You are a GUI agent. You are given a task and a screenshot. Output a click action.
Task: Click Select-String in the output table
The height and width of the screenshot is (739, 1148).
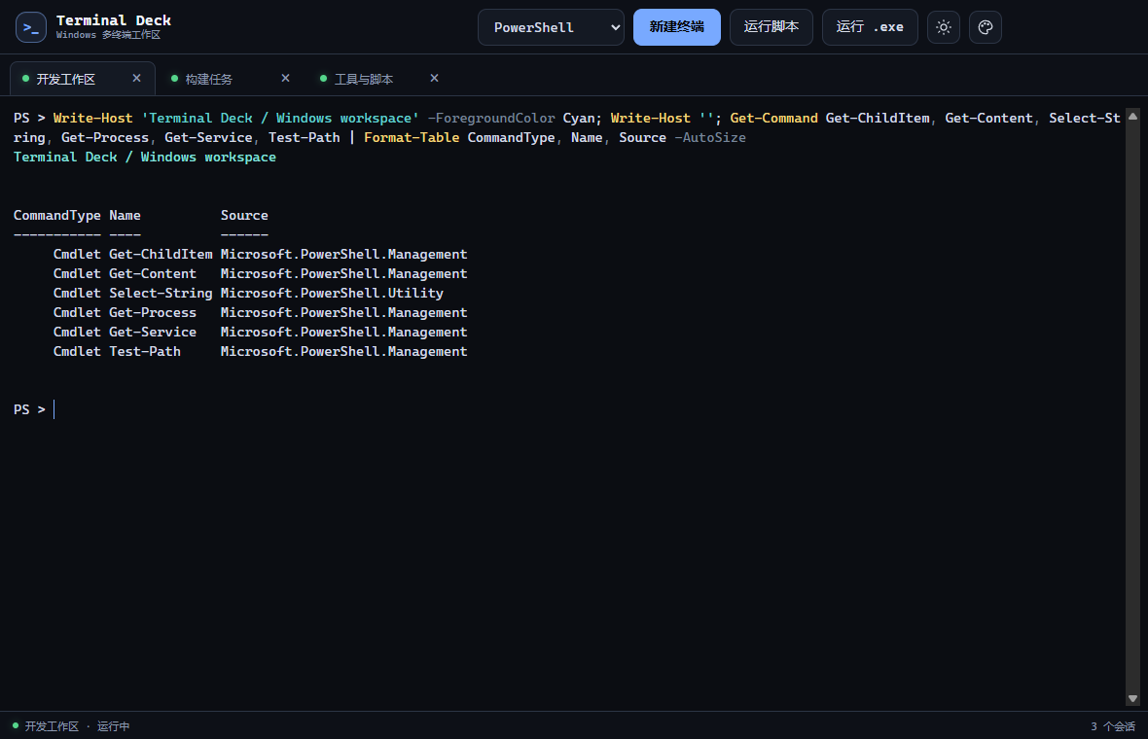161,293
